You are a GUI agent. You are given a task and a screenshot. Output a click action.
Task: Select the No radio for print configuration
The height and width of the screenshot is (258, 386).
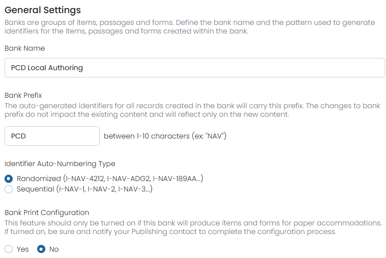click(41, 249)
